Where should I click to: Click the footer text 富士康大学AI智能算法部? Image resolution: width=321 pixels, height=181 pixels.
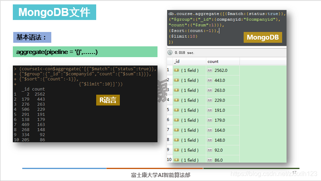[161, 175]
